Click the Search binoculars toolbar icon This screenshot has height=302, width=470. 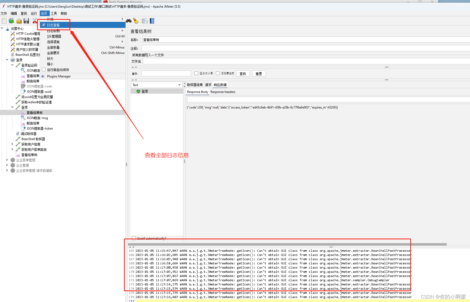click(x=129, y=21)
